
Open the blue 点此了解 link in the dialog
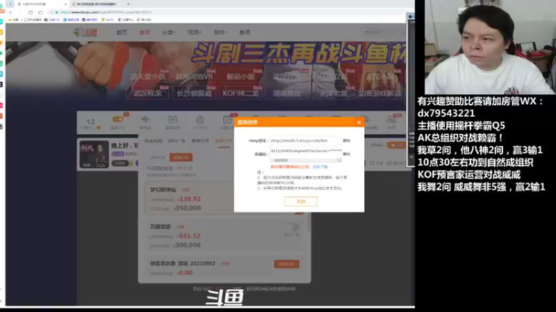[320, 166]
